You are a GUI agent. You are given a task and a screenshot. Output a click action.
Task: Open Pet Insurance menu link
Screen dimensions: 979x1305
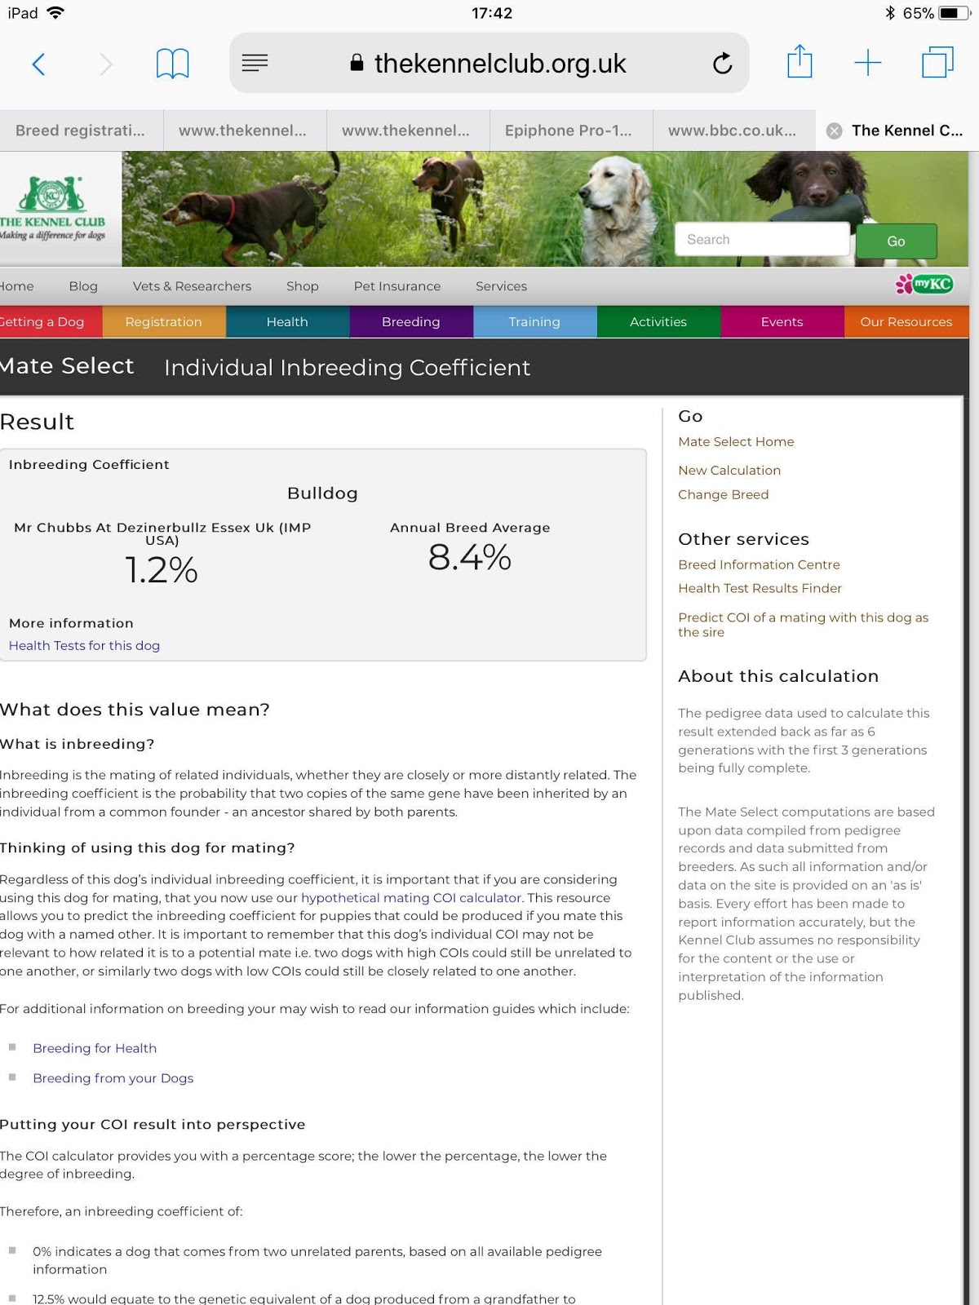[397, 286]
